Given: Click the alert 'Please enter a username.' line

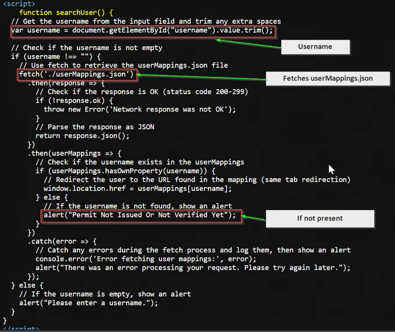Looking at the screenshot, I should click(x=89, y=303).
